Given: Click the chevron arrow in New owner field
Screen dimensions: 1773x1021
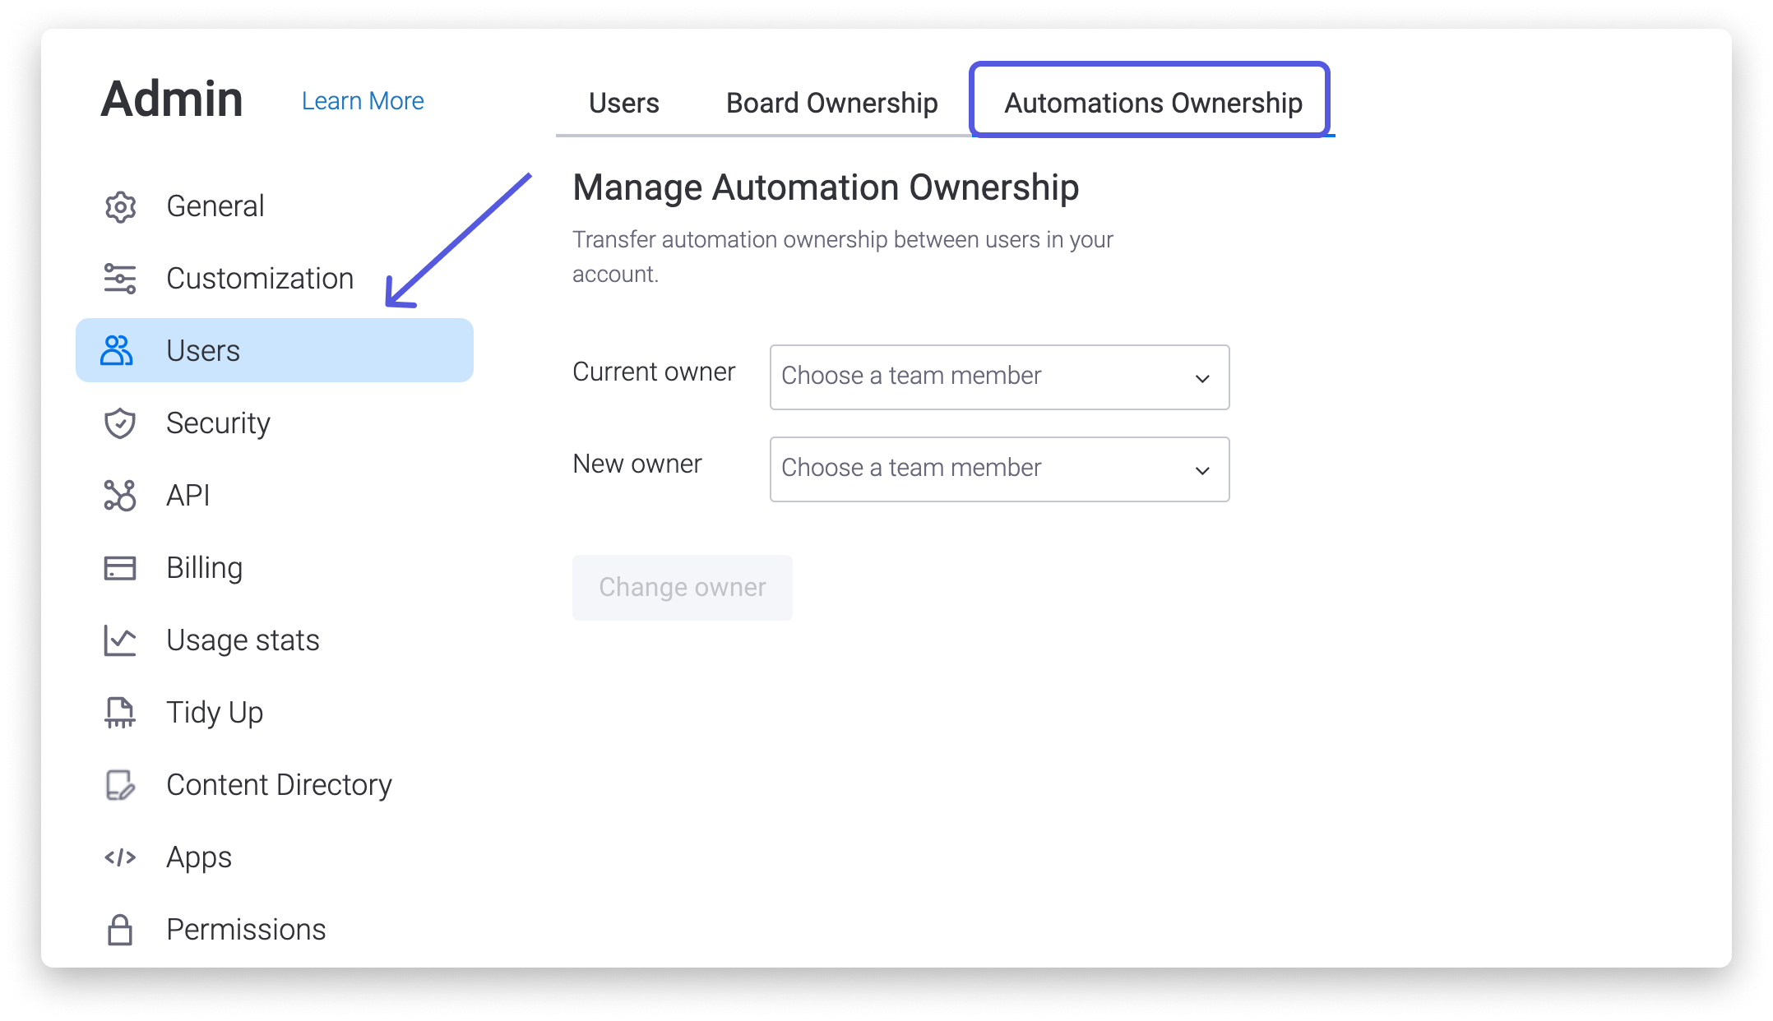Looking at the screenshot, I should (x=1202, y=470).
